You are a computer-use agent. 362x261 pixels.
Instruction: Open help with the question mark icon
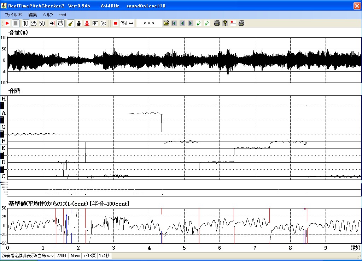tap(225, 23)
